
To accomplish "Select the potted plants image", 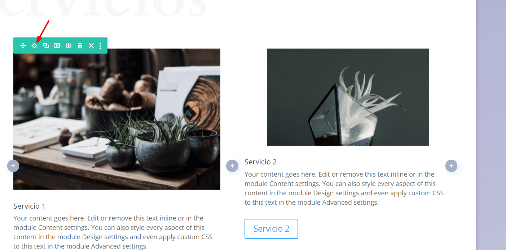I will (117, 119).
